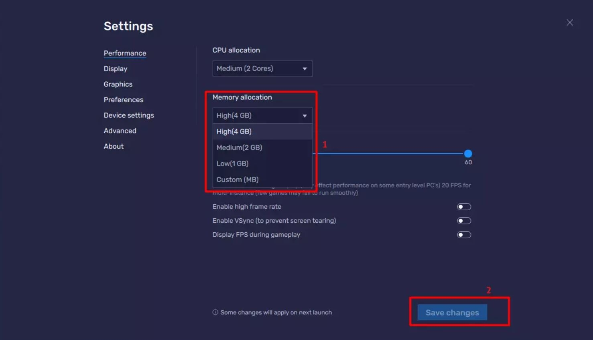Close the Settings window with X icon

[570, 22]
